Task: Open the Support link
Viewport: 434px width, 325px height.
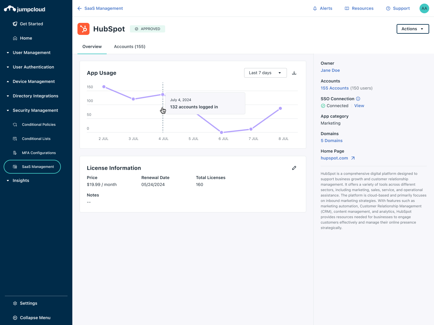Action: click(x=401, y=8)
